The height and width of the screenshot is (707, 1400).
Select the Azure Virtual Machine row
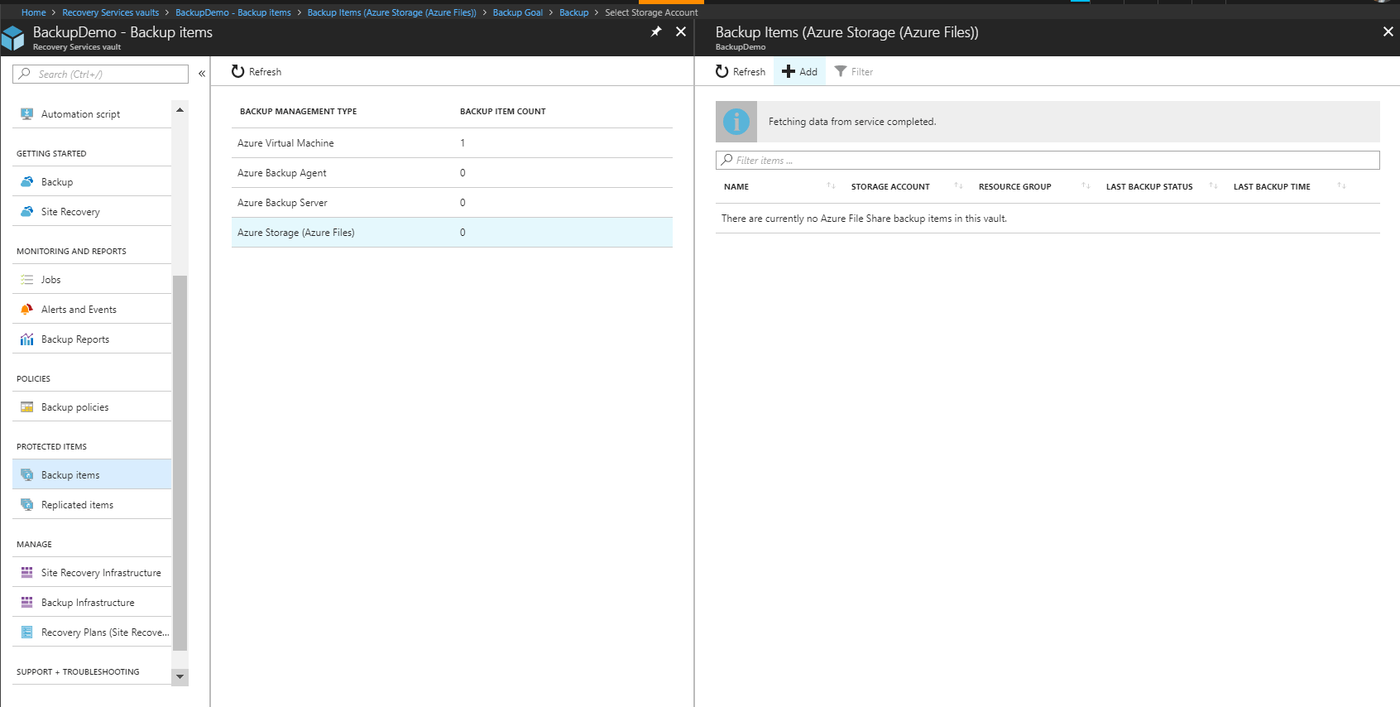(x=452, y=143)
